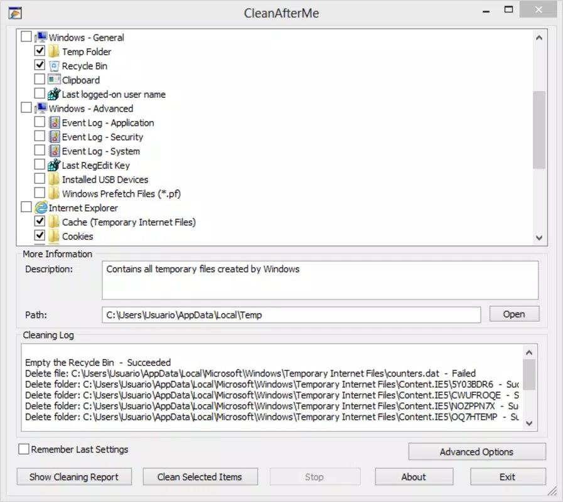
Task: Click the Exit button
Action: click(508, 476)
